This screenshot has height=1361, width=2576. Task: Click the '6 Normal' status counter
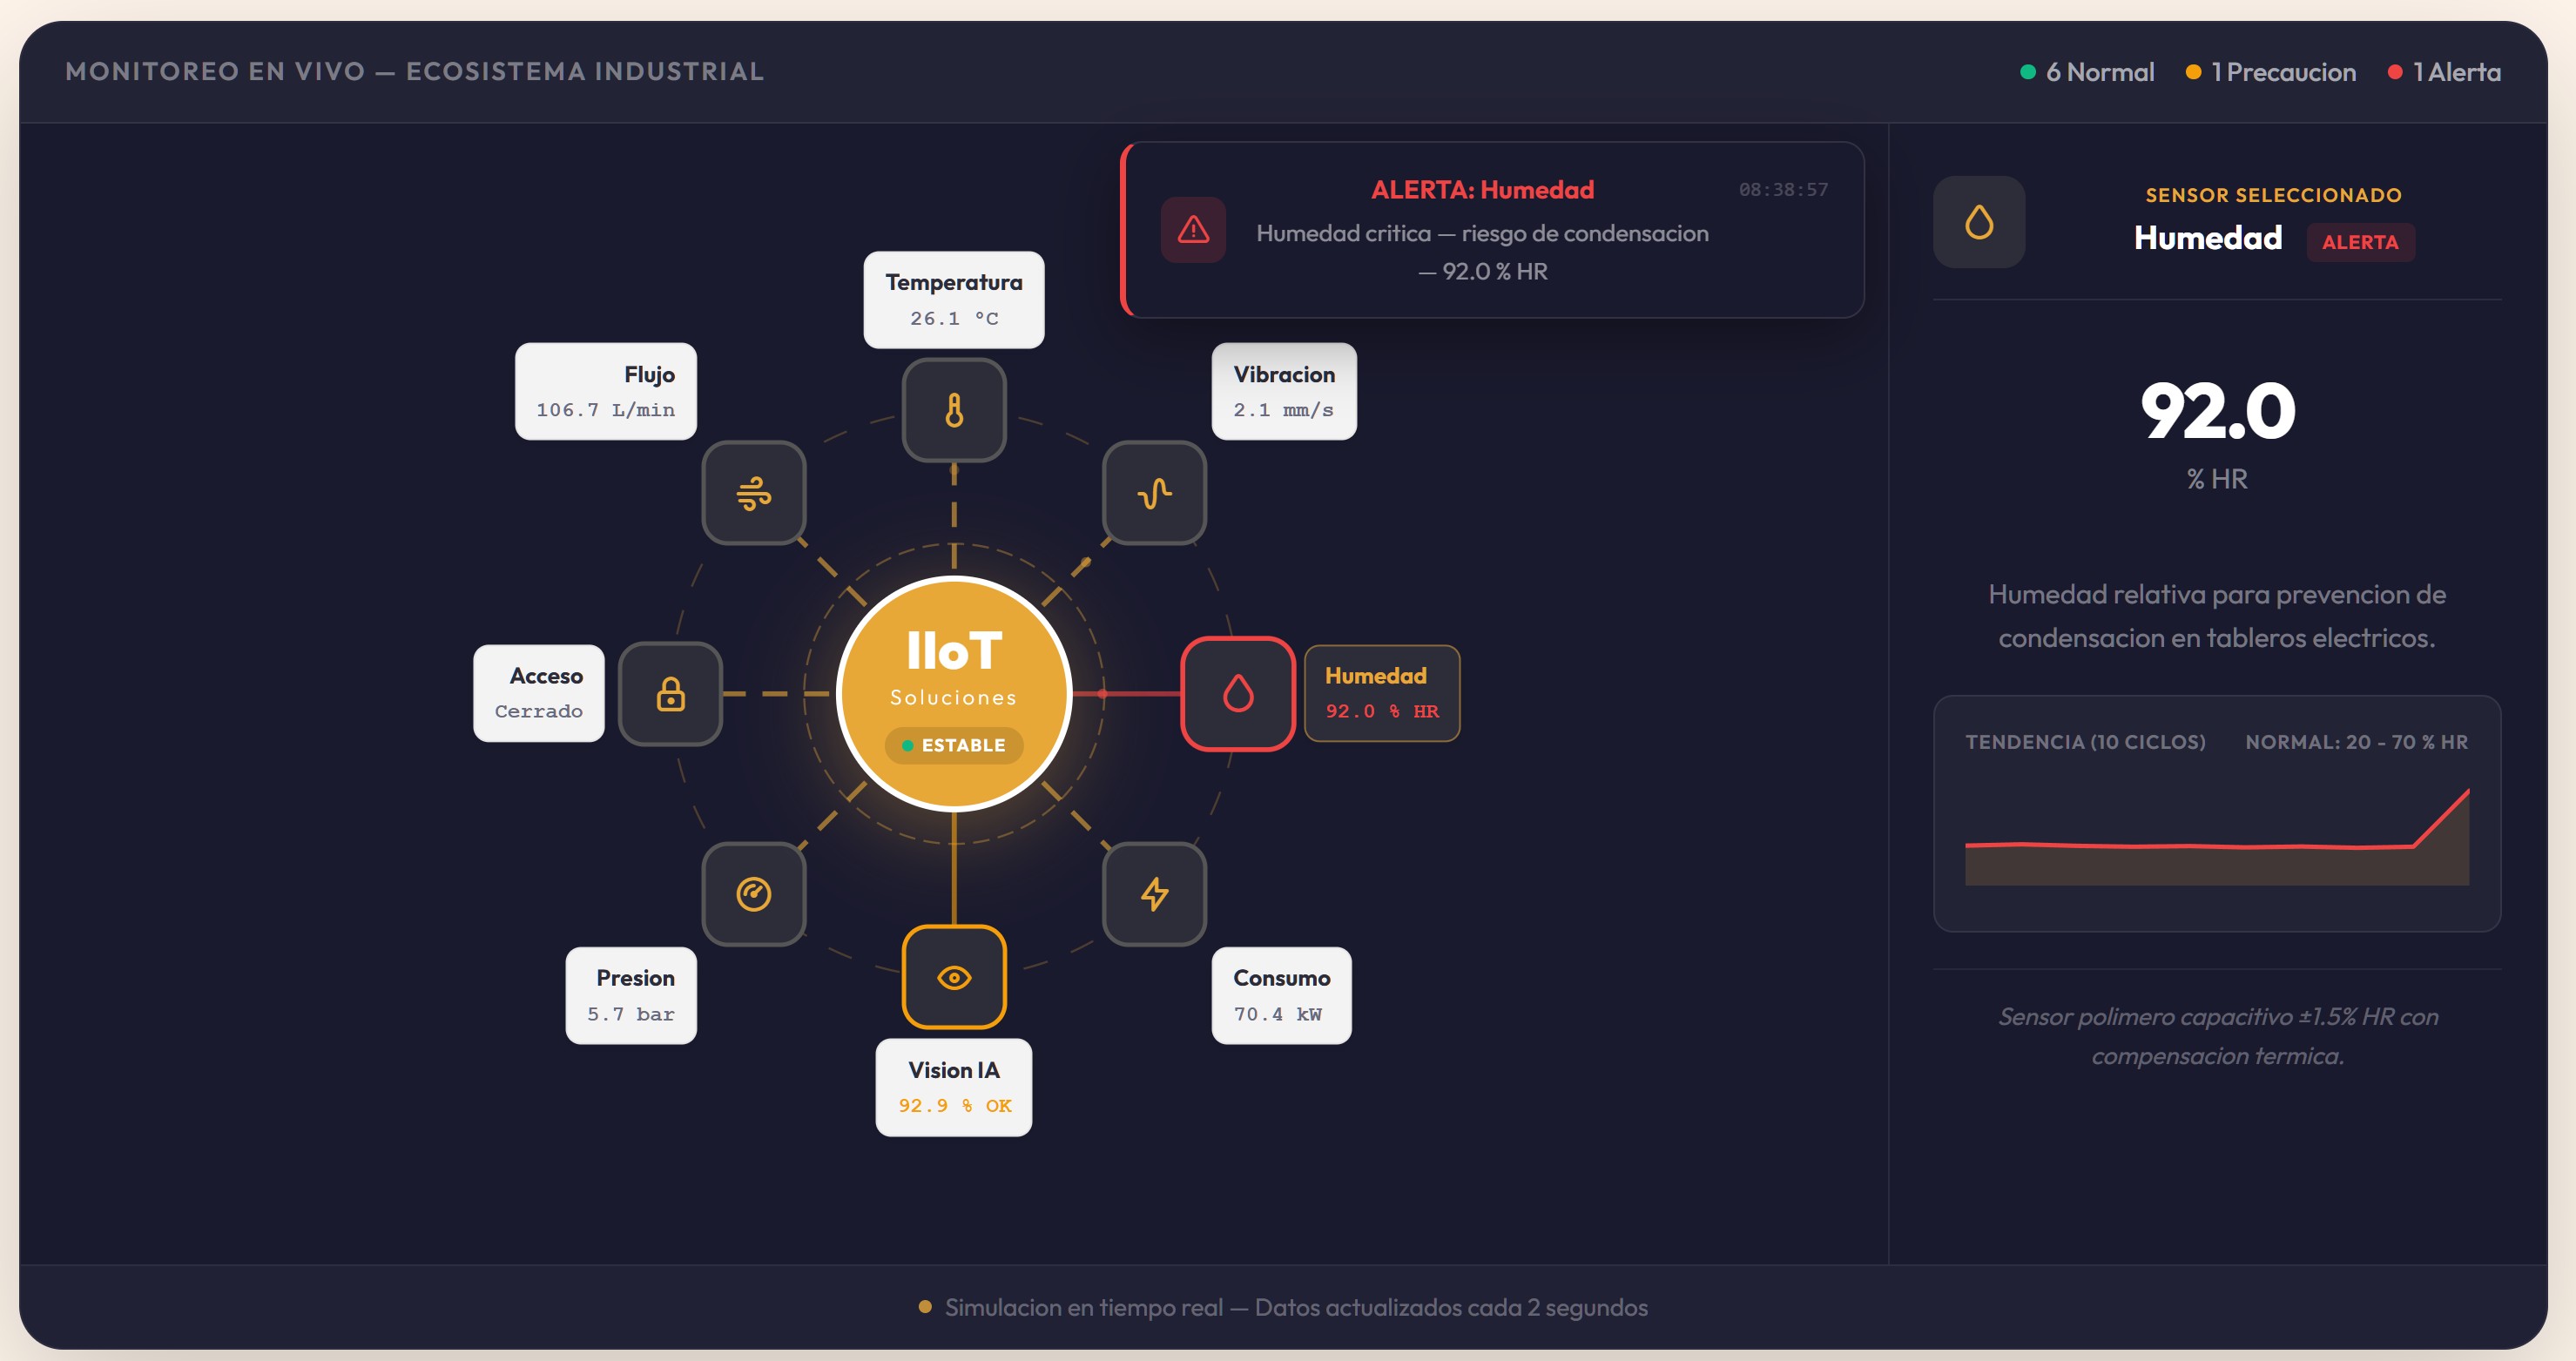(x=2087, y=72)
